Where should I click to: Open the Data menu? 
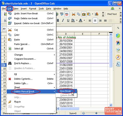tap(49, 9)
